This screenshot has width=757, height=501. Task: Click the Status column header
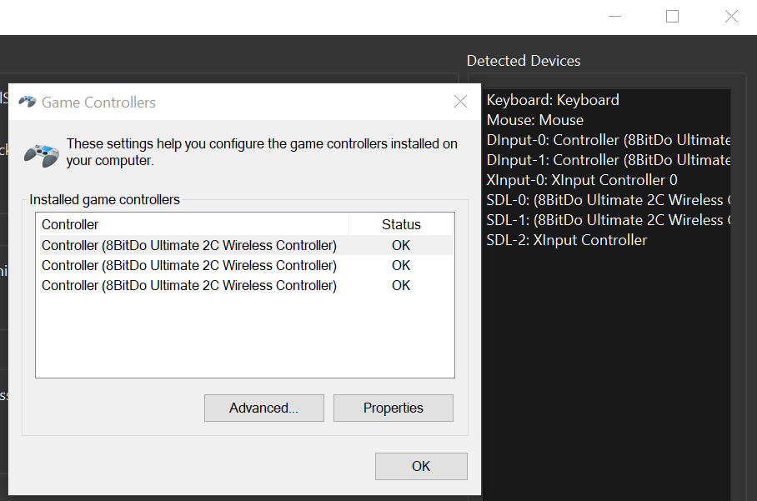pos(401,224)
